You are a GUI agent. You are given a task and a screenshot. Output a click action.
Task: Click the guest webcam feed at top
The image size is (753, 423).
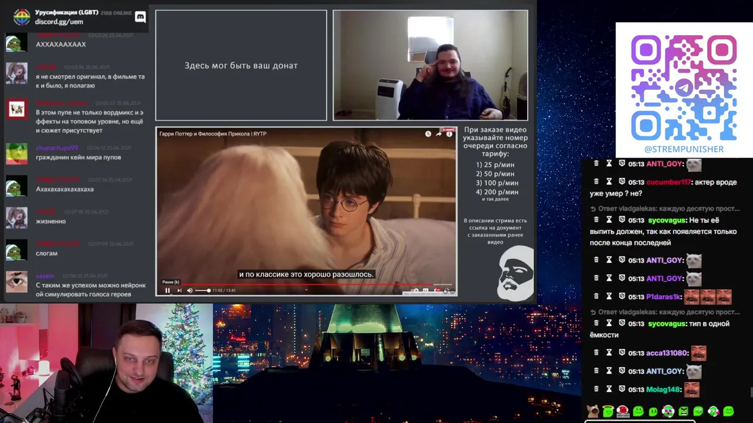pos(430,65)
